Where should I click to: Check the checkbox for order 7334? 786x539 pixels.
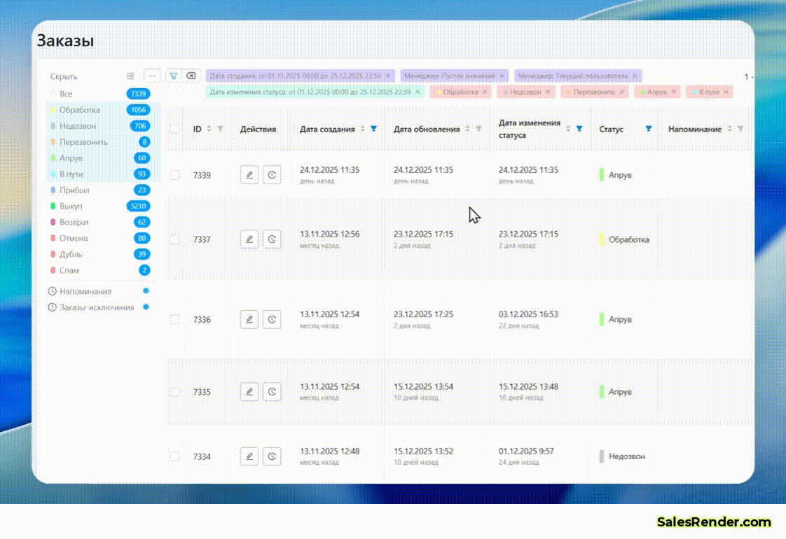pos(174,456)
